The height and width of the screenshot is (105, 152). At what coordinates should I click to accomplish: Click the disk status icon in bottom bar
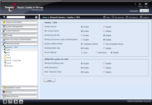[10, 101]
